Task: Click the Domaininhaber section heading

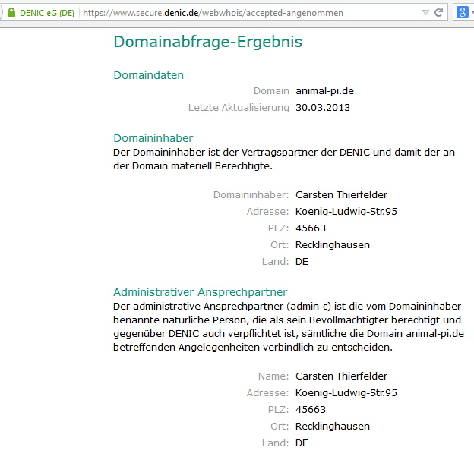Action: click(x=153, y=138)
